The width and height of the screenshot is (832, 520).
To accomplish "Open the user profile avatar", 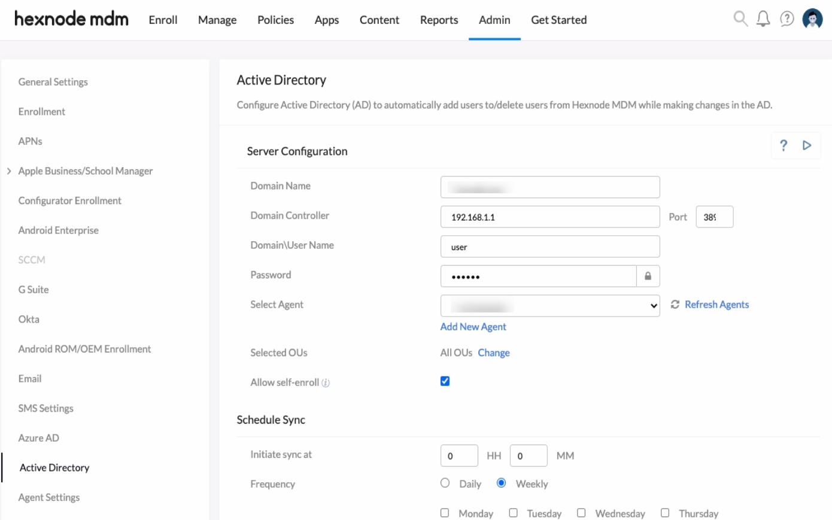I will pos(812,19).
